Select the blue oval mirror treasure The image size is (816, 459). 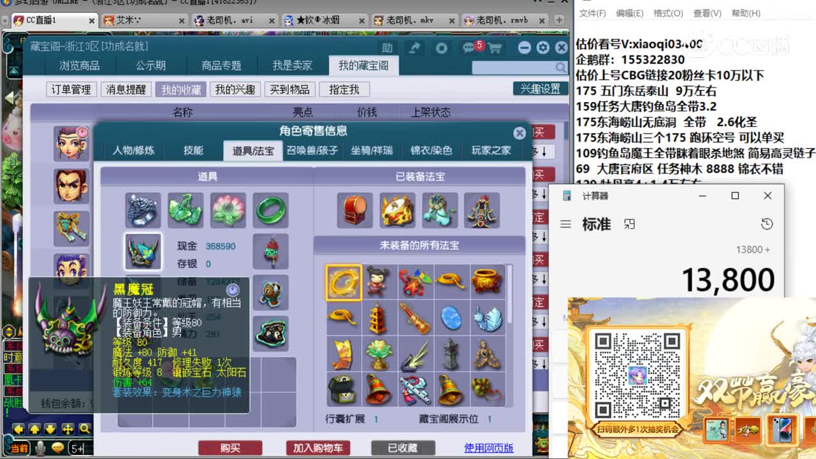[x=451, y=318]
